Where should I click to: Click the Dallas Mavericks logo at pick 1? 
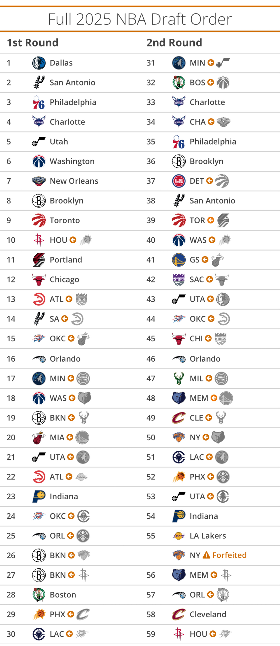[x=39, y=63]
